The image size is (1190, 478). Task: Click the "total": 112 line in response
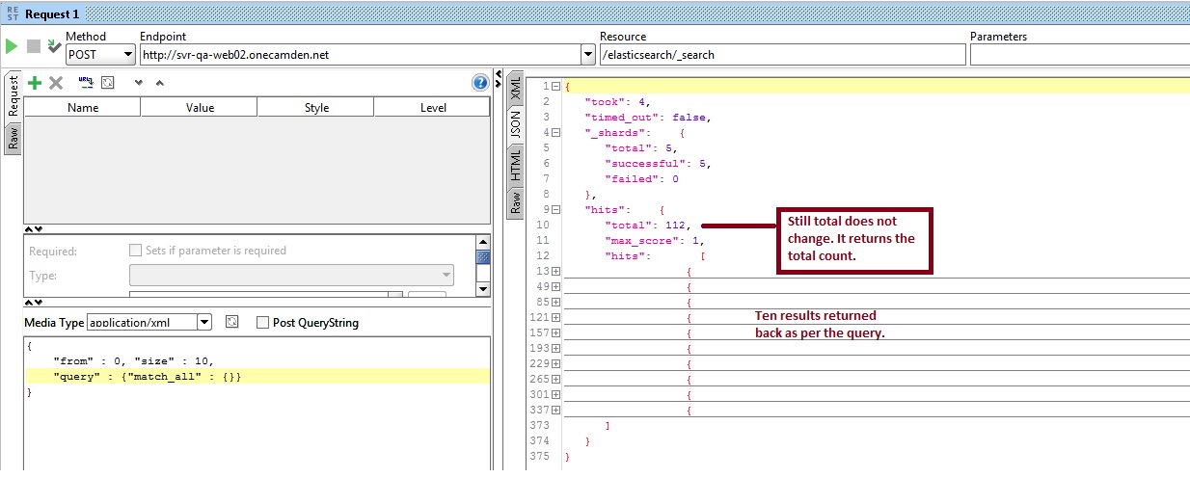point(647,225)
